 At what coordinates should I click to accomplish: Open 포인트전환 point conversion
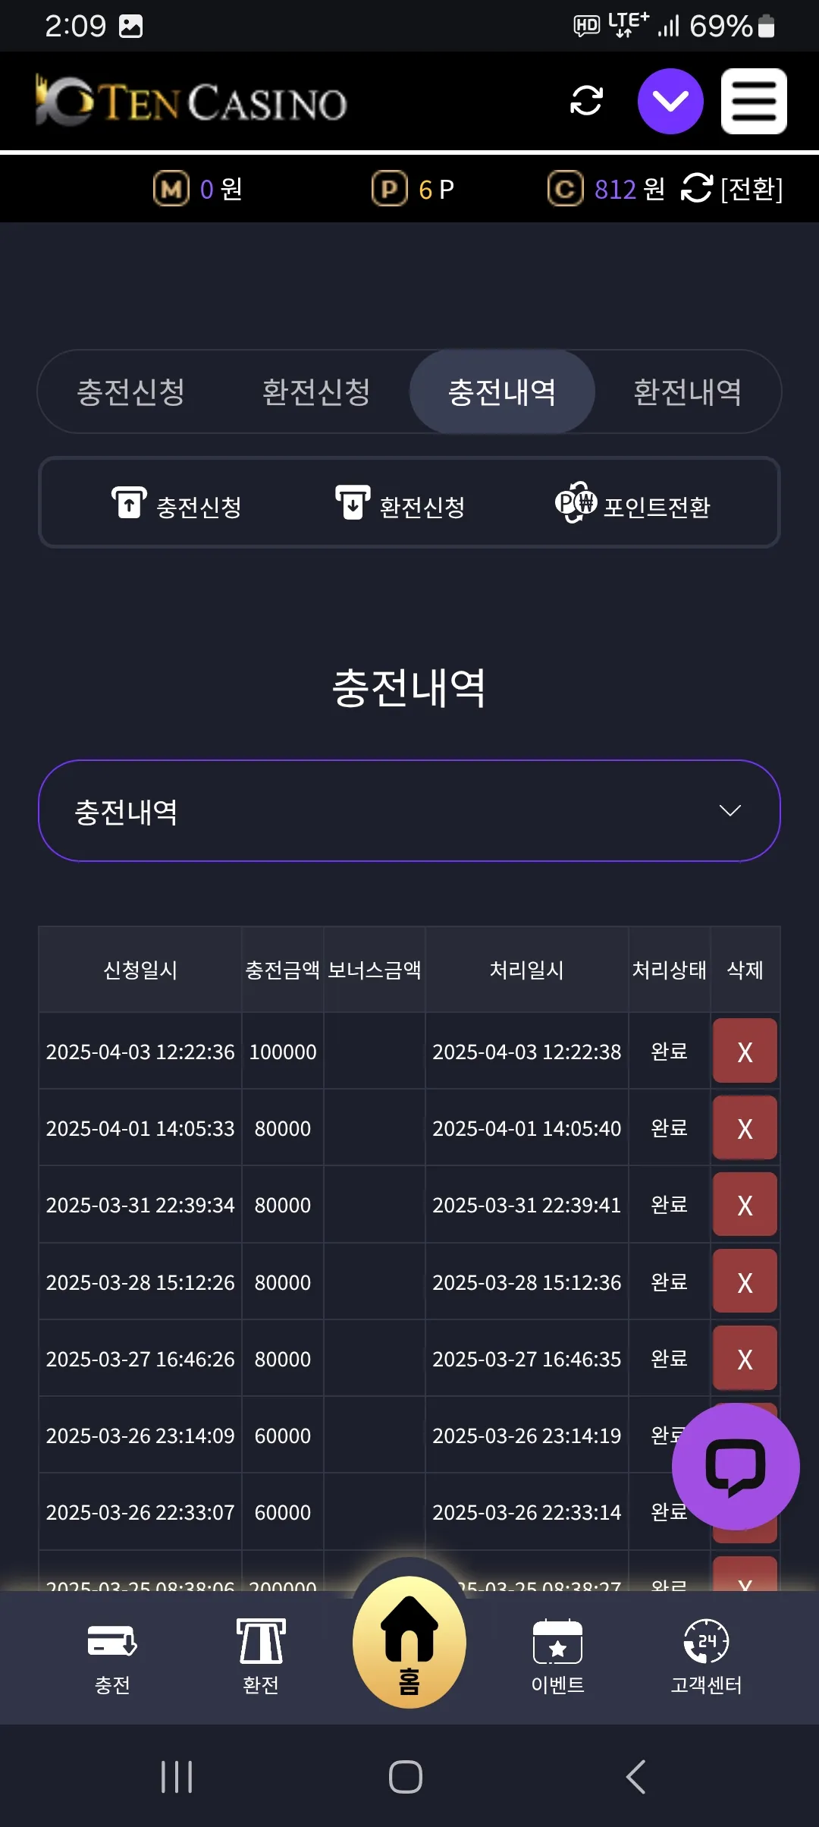(633, 505)
